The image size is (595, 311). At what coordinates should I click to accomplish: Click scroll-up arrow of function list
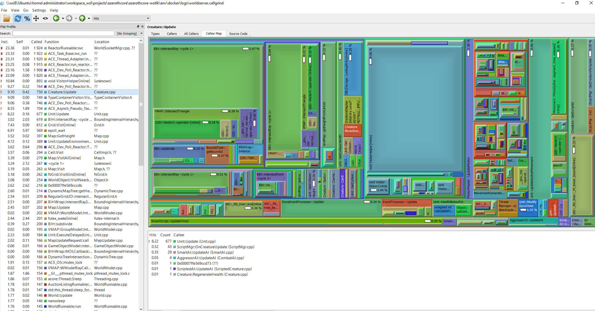tap(141, 41)
